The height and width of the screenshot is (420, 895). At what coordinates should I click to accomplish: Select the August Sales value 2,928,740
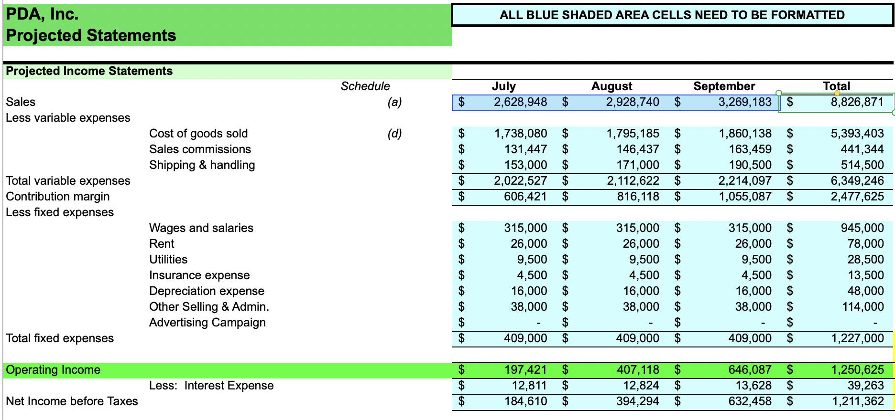613,102
